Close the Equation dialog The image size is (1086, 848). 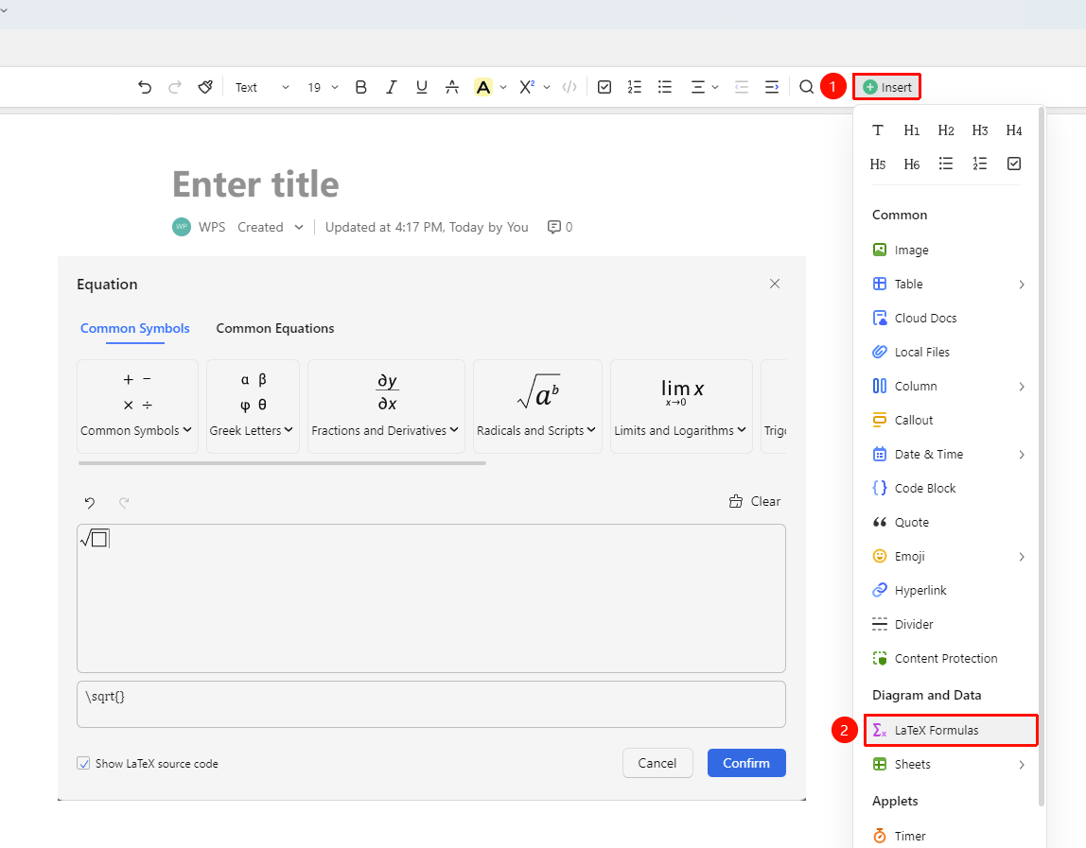coord(775,284)
